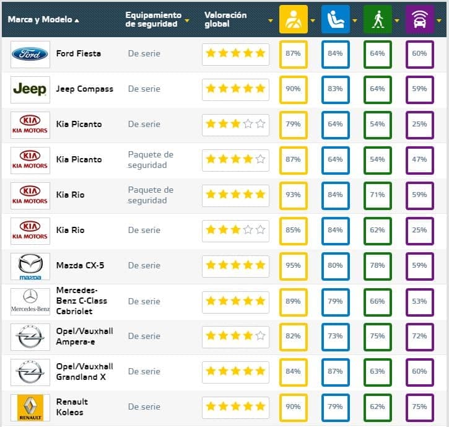Click the Jeep brand logo
The width and height of the screenshot is (449, 427).
tap(30, 89)
